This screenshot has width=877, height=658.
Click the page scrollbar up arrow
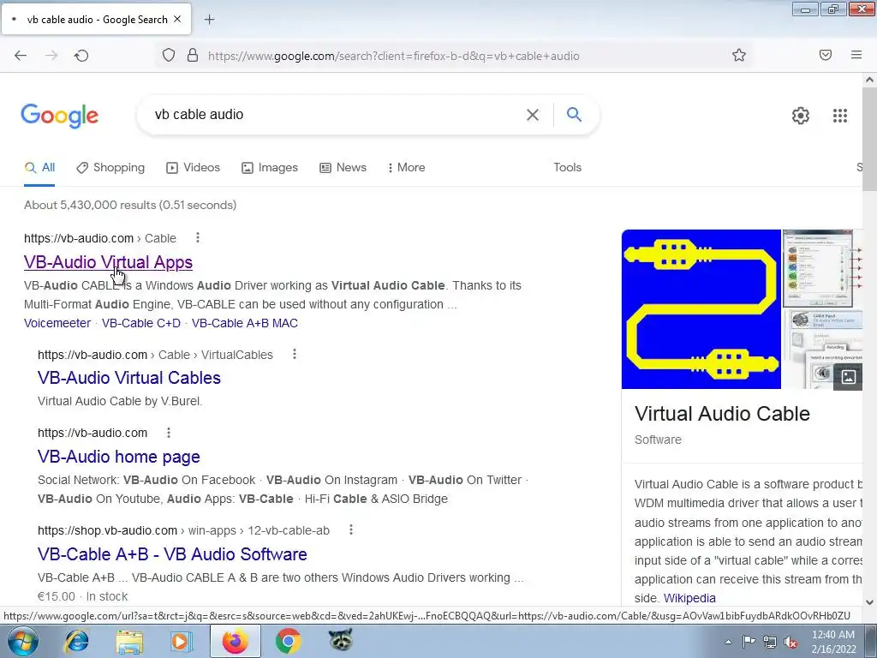coord(869,80)
